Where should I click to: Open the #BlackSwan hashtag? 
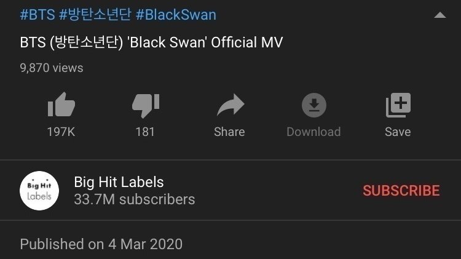176,15
